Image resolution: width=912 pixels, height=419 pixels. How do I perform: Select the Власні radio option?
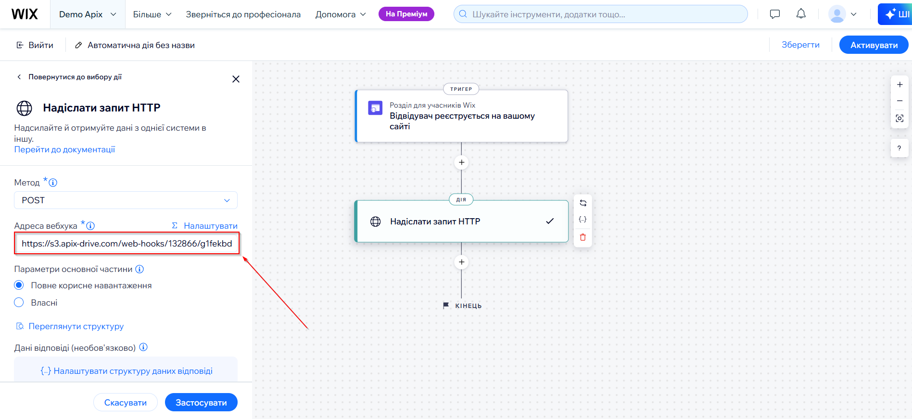coord(19,303)
